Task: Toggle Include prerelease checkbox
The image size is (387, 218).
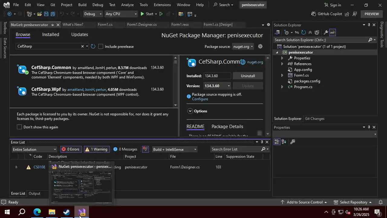Action: (x=101, y=46)
